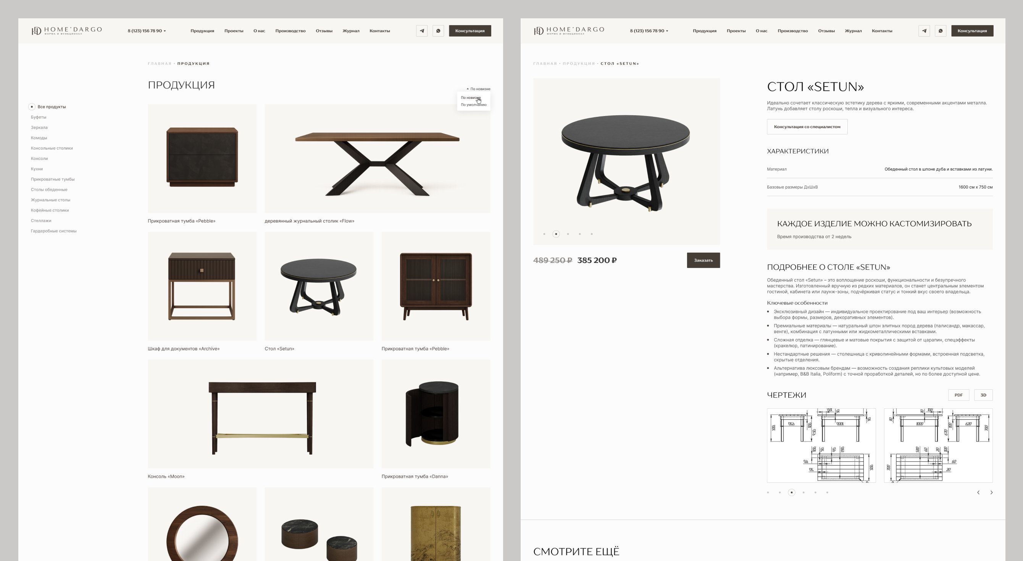This screenshot has height=561, width=1023.
Task: Click the WhatsApp icon in the left page header
Action: [x=439, y=31]
